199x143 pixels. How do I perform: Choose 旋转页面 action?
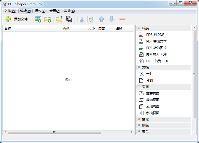pyautogui.click(x=153, y=93)
